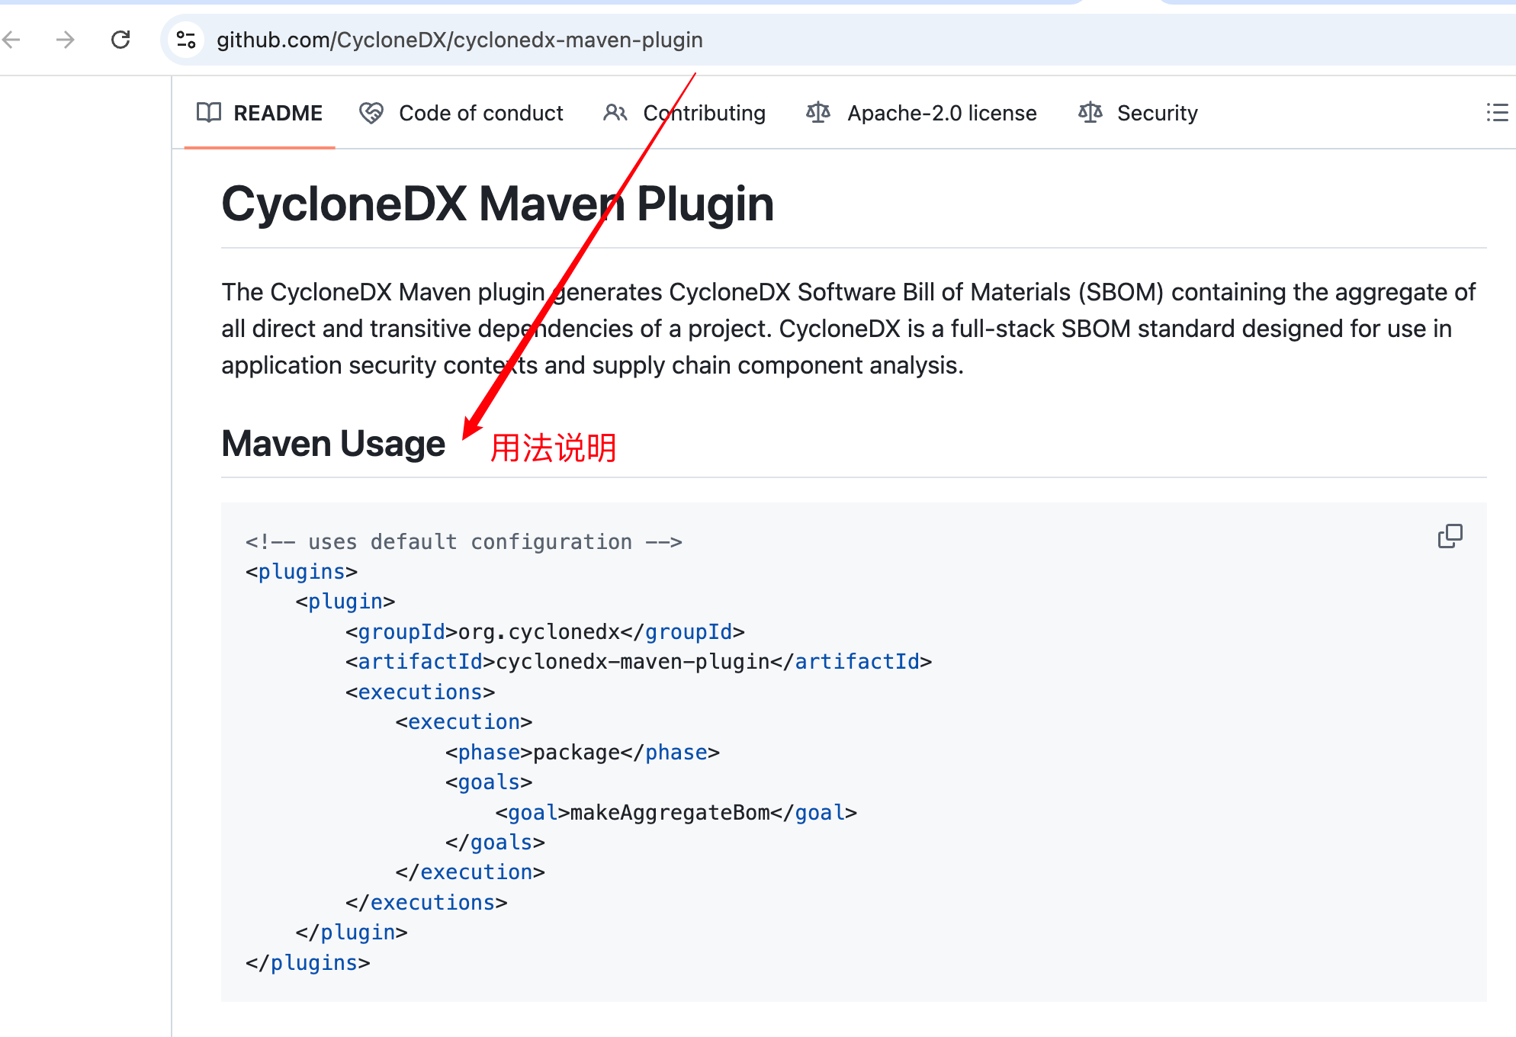
Task: Copy the XML code snippet
Action: point(1450,536)
